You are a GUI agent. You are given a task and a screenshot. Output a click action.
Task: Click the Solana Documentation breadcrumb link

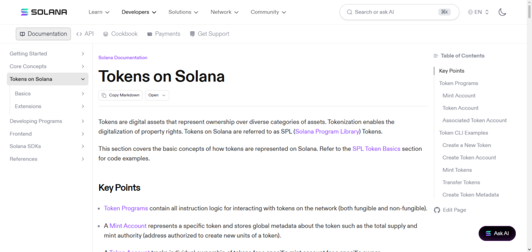click(x=123, y=58)
